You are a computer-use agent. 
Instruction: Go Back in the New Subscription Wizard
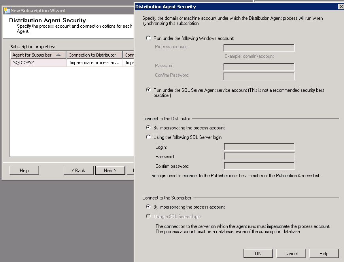click(x=78, y=170)
